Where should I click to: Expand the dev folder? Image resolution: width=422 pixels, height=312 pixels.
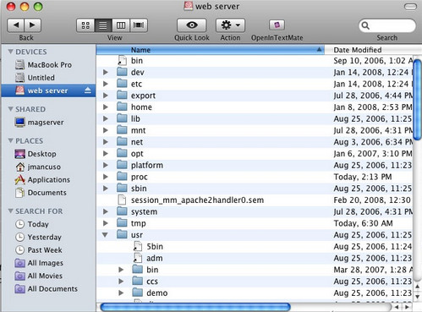pos(106,72)
